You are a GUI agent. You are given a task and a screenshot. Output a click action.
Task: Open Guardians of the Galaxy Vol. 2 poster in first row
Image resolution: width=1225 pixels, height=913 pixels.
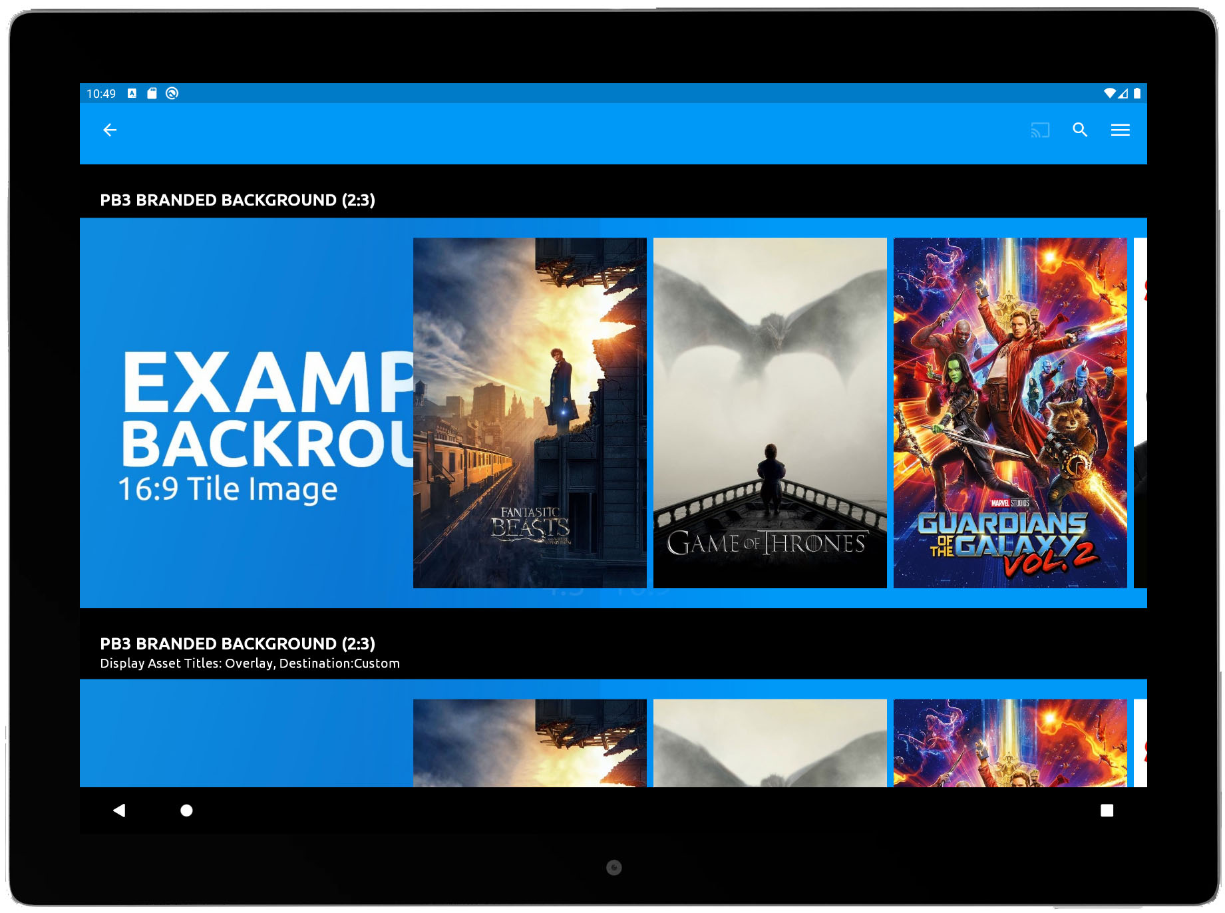(1010, 413)
